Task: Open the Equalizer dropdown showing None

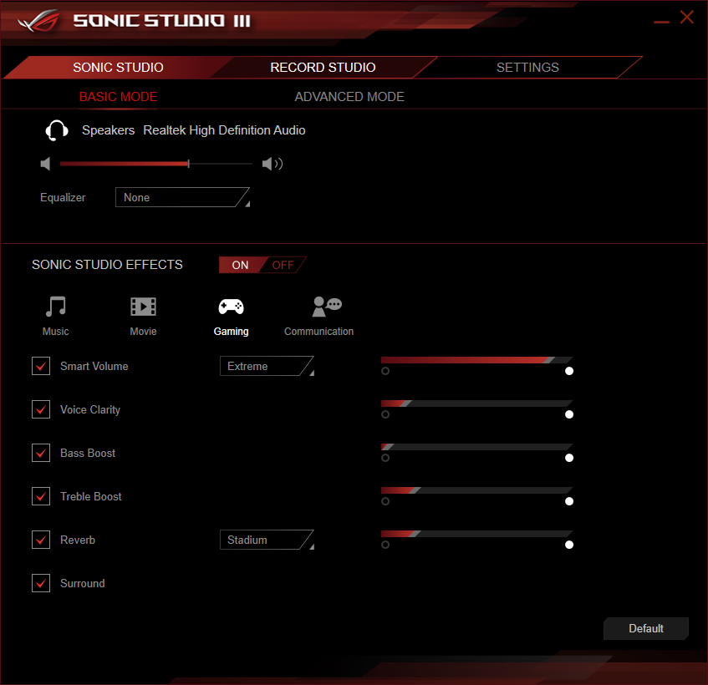Action: 182,197
